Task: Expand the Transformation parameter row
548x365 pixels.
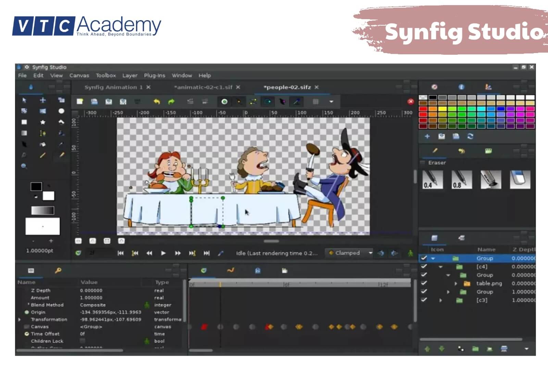Action: 20,320
